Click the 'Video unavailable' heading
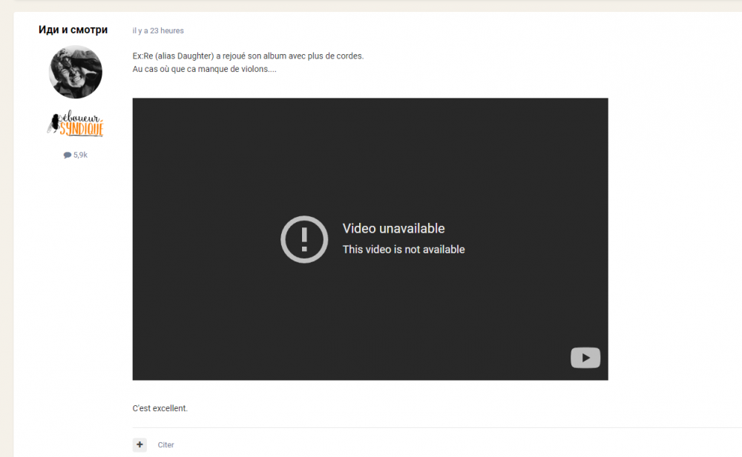The height and width of the screenshot is (457, 742). [393, 228]
